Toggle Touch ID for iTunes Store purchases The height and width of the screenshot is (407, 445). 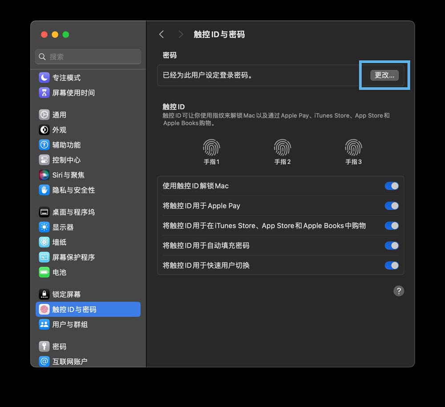[x=392, y=226]
